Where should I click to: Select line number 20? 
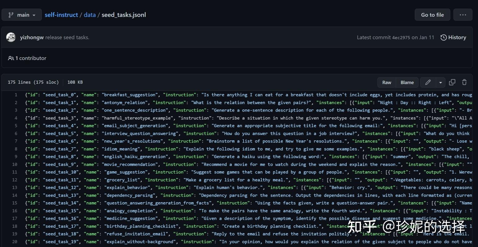15,242
